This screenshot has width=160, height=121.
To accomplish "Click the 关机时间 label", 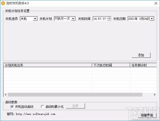I will pyautogui.click(x=84, y=19).
